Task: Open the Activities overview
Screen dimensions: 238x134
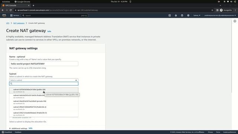Action: (6, 1)
